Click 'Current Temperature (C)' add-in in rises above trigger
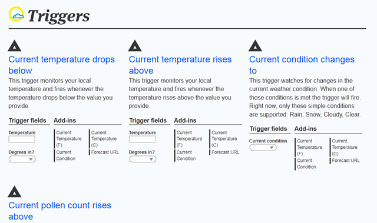The image size is (377, 223). (224, 139)
